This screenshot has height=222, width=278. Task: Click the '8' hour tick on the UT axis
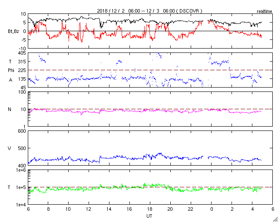(x=48, y=209)
